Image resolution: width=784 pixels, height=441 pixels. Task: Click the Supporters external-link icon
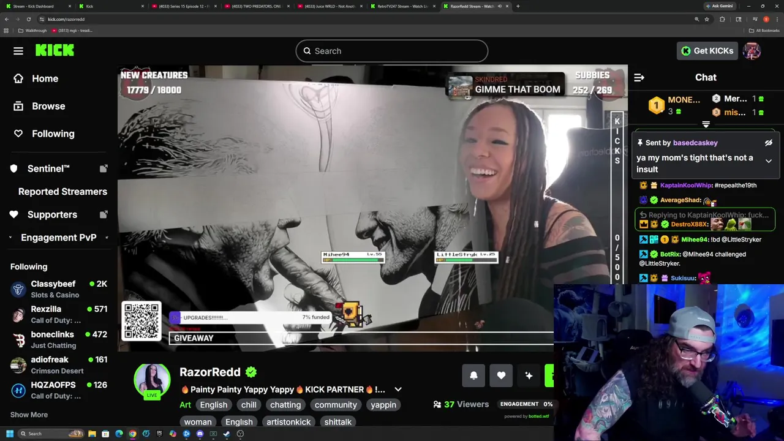(104, 214)
